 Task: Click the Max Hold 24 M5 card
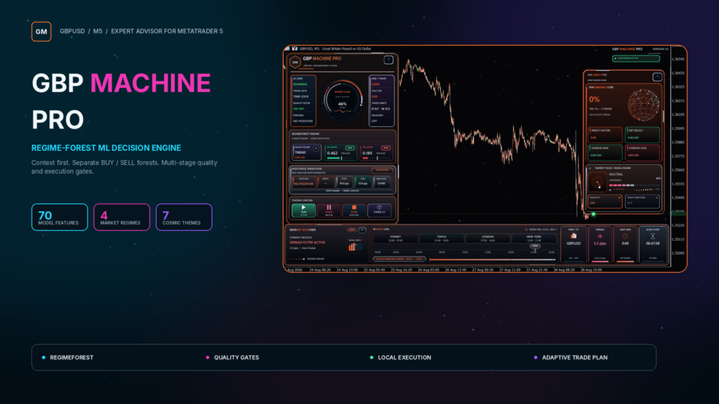tap(381, 182)
